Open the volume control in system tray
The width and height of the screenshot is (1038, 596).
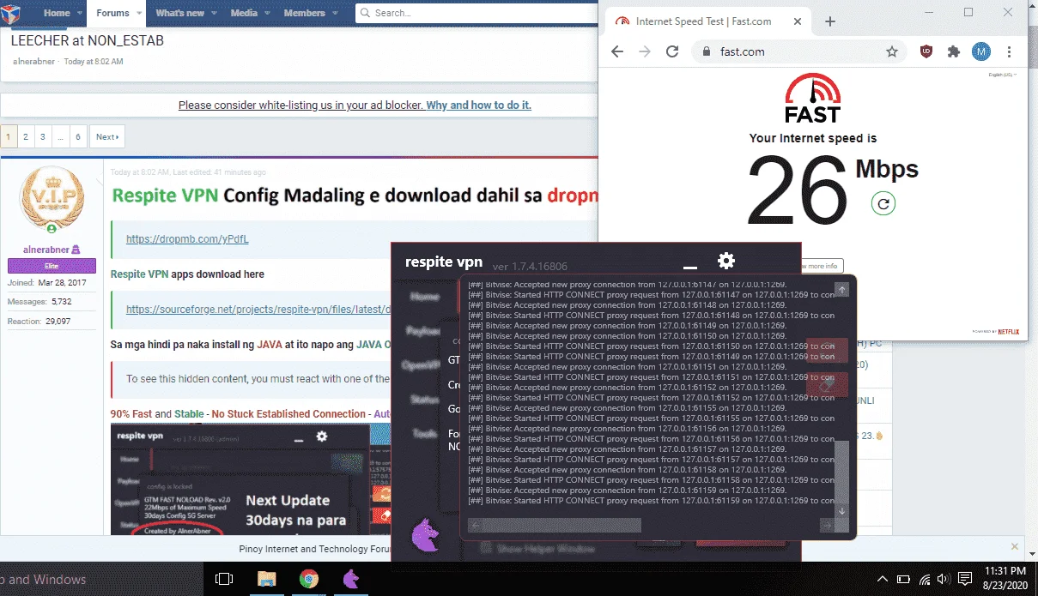point(943,579)
